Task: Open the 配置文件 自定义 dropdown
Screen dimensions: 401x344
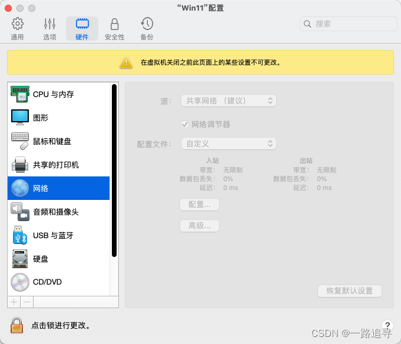Action: coord(228,143)
